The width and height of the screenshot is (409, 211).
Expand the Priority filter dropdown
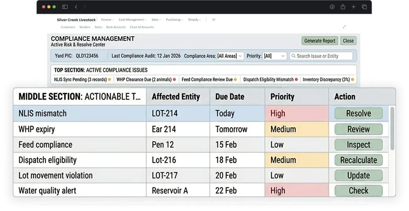[x=275, y=56]
